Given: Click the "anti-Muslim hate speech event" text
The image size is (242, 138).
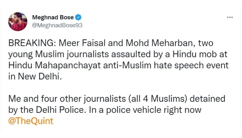Looking at the screenshot, I should [166, 65].
